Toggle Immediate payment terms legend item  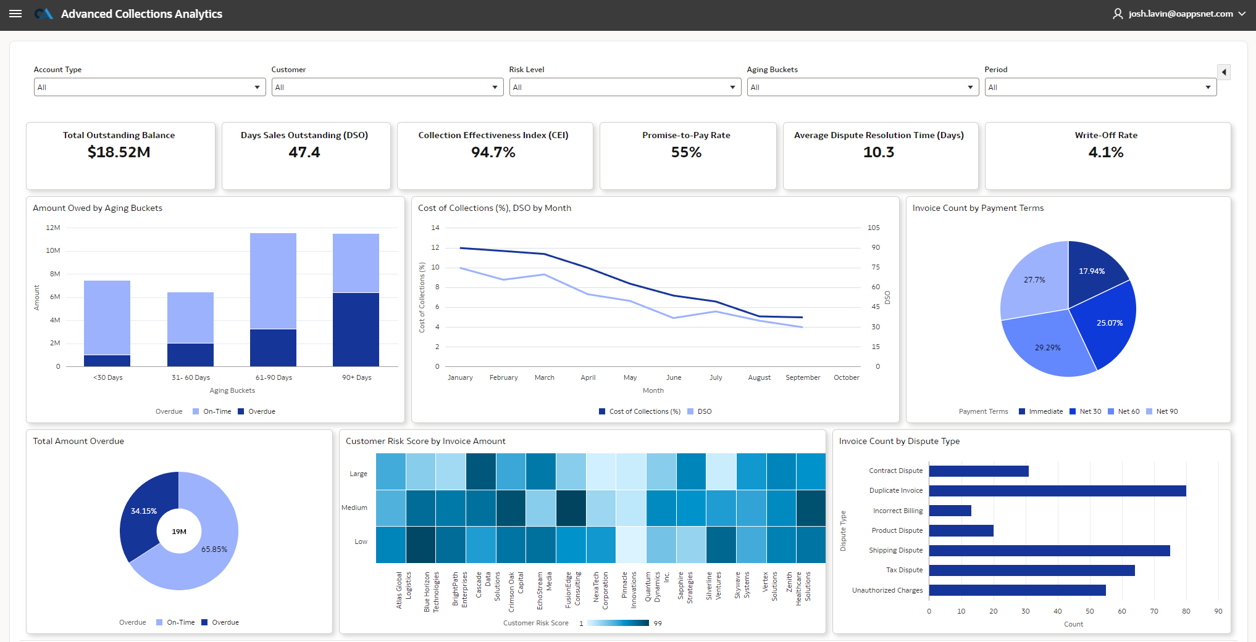click(x=1040, y=411)
